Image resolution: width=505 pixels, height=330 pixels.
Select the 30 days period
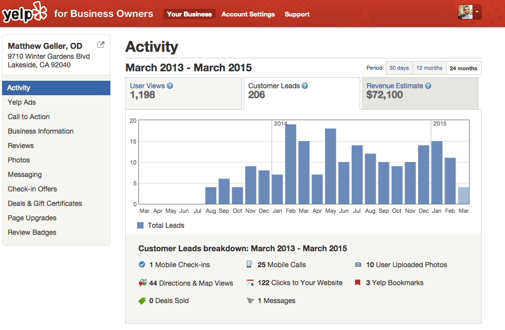pos(399,68)
